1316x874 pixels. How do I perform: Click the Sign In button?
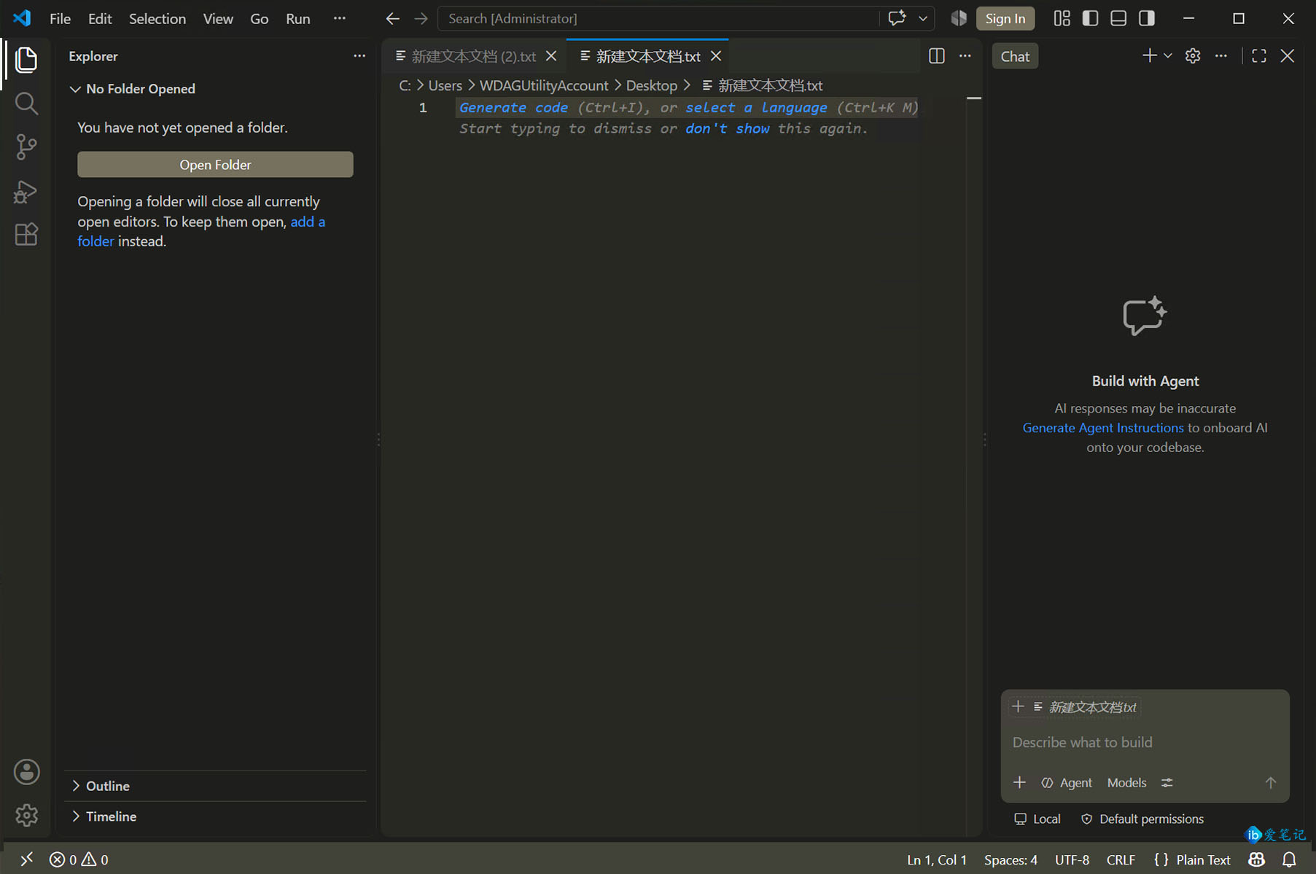[1005, 18]
